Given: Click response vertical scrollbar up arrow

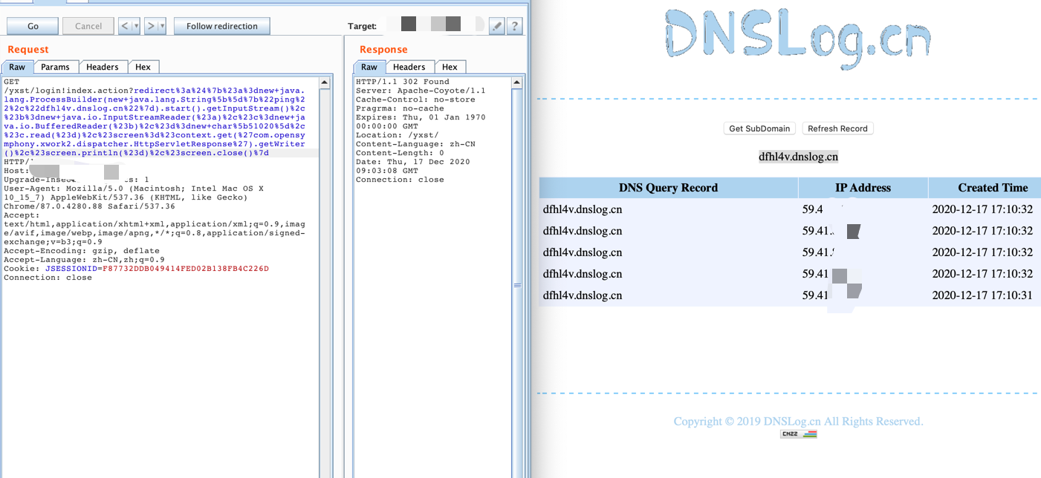Looking at the screenshot, I should point(516,82).
